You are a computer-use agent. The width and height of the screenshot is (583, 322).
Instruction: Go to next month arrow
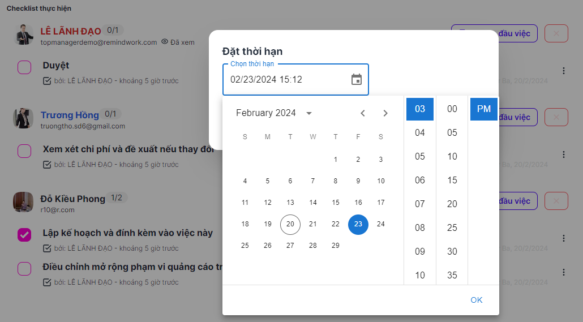385,113
